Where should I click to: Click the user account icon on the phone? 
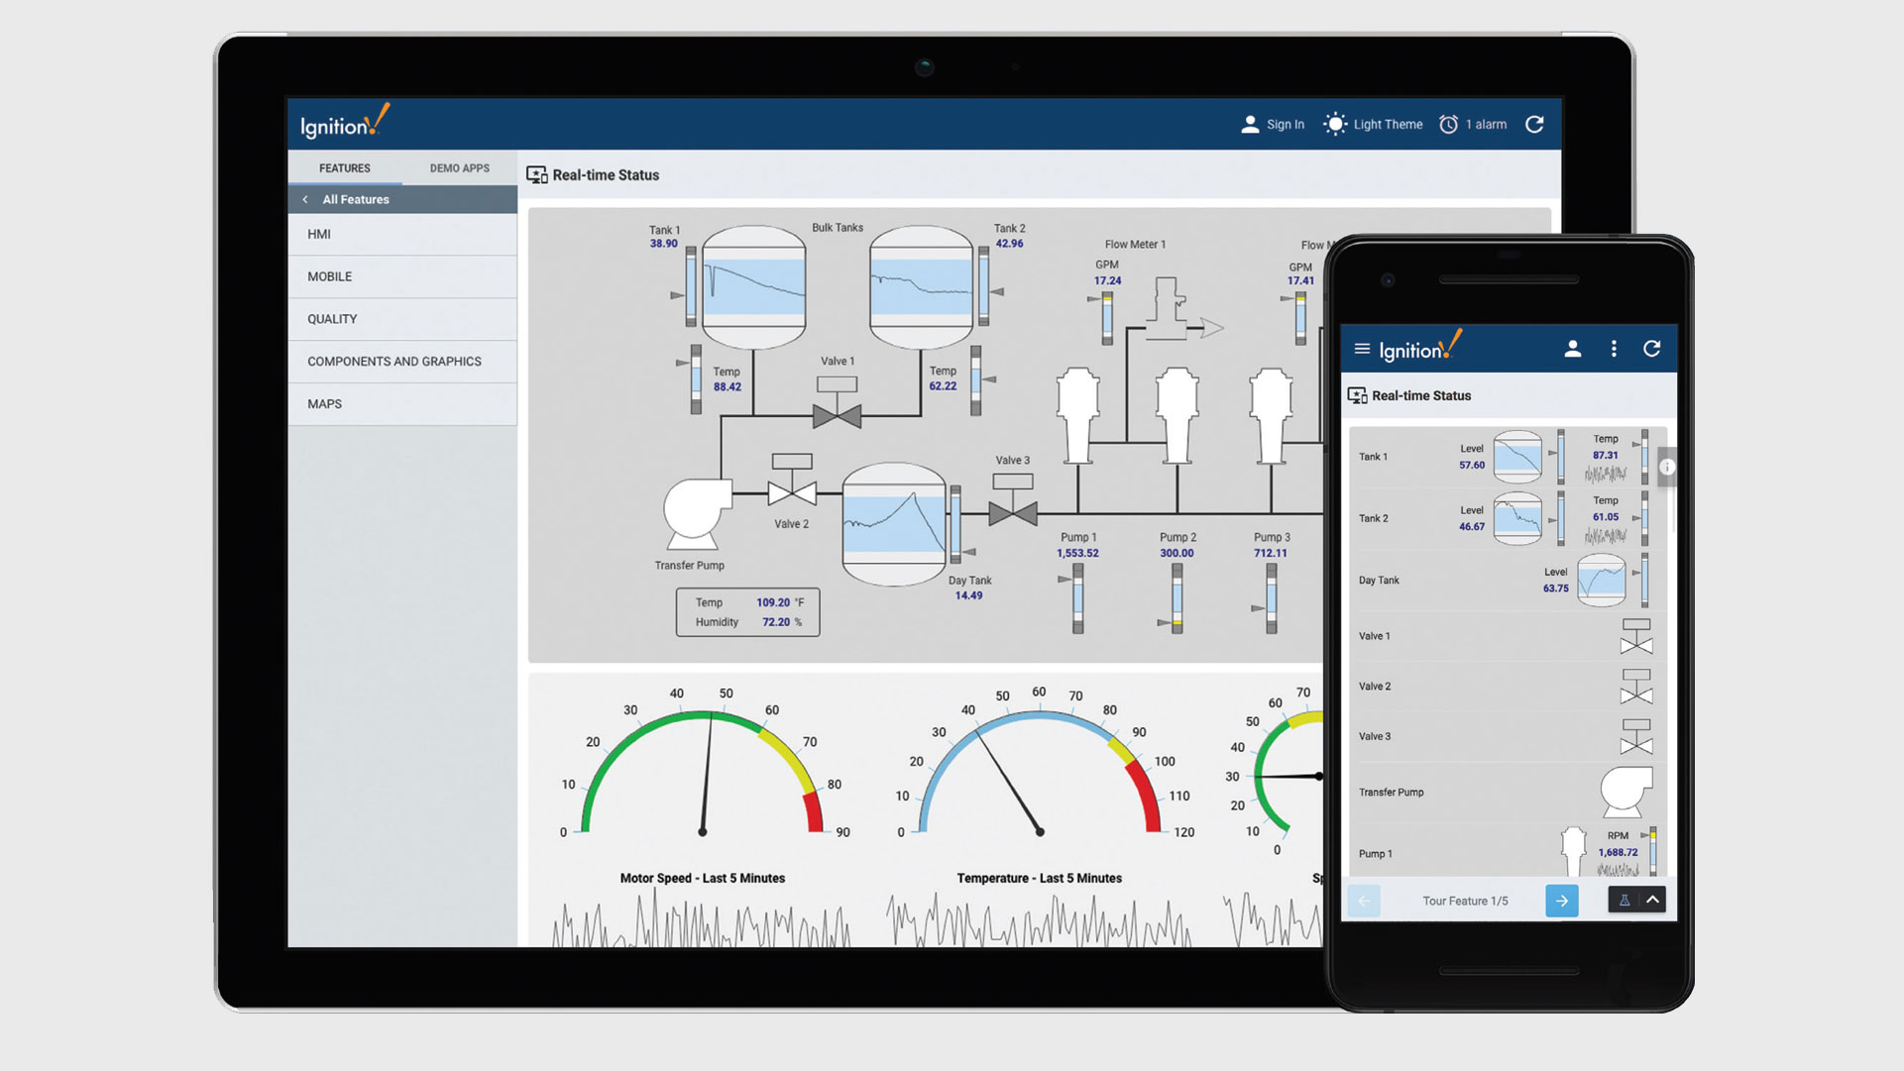tap(1573, 349)
